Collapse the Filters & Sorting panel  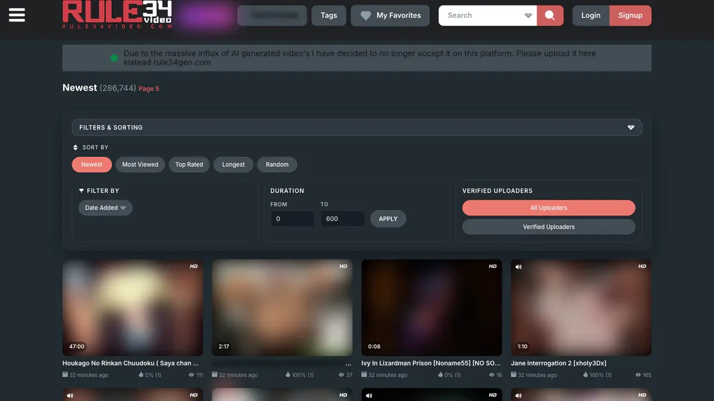[x=356, y=127]
